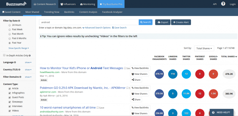Show the Language filter options

[28, 62]
